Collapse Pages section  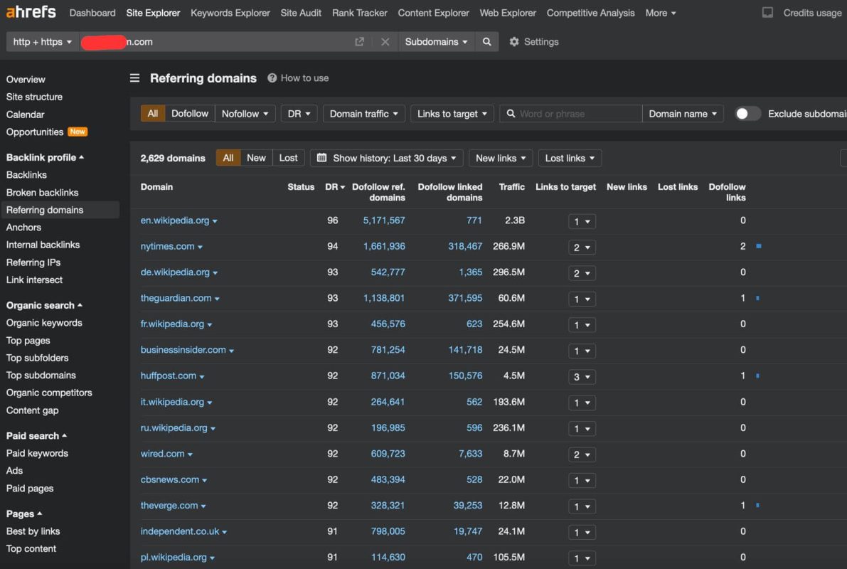pyautogui.click(x=24, y=514)
